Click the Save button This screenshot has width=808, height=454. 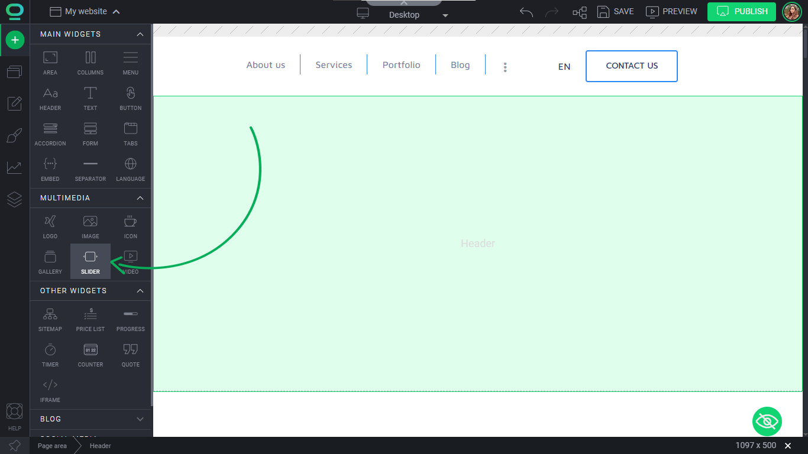[615, 11]
